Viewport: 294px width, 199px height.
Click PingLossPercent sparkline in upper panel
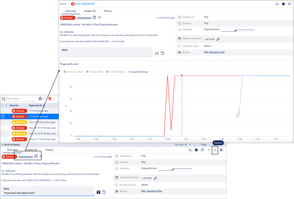[238, 30]
